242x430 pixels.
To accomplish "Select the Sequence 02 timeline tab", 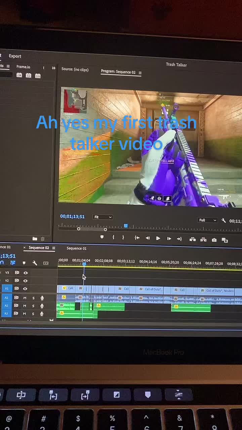I will coord(39,248).
